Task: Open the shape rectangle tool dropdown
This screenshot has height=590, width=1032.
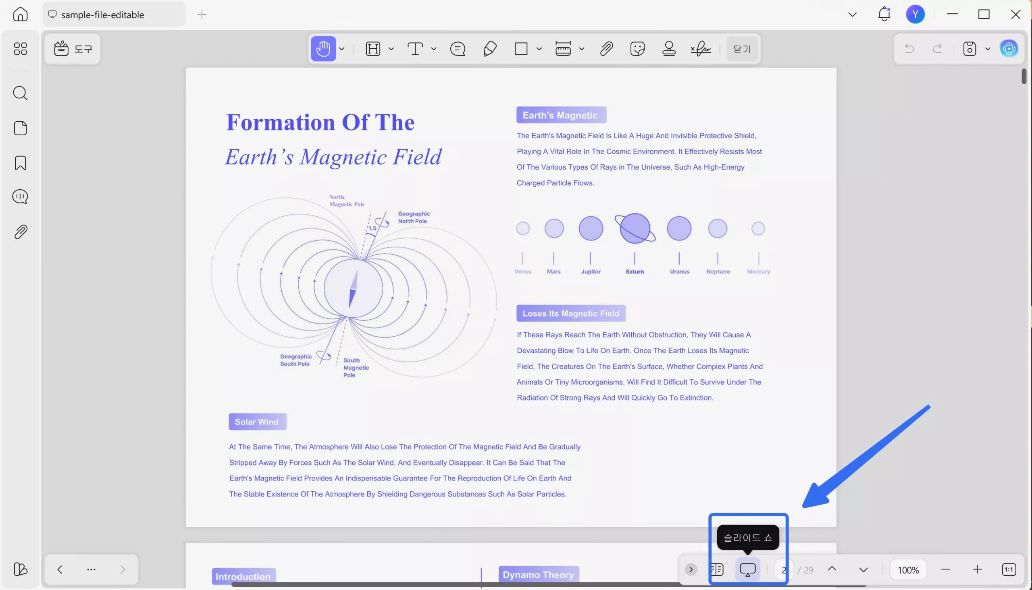Action: pyautogui.click(x=539, y=49)
